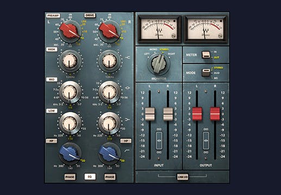Click the INPUT section label

pos(159,165)
